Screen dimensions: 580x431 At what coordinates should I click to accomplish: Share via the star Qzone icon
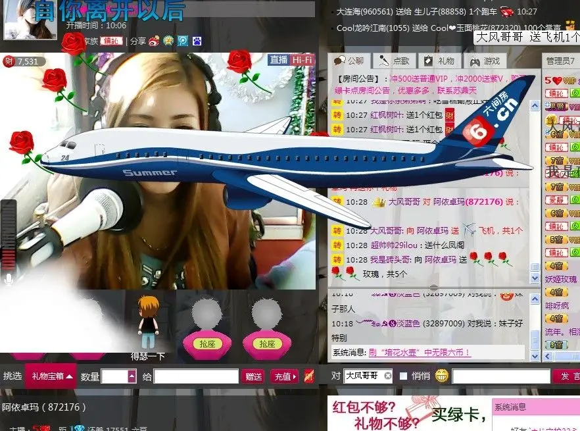tap(168, 41)
